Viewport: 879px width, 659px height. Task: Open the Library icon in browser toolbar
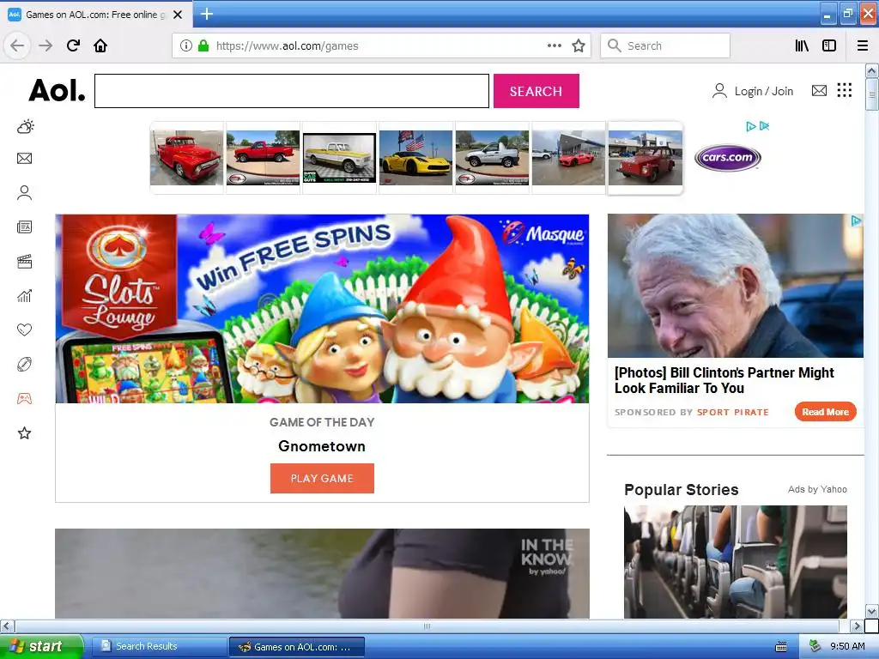coord(802,45)
